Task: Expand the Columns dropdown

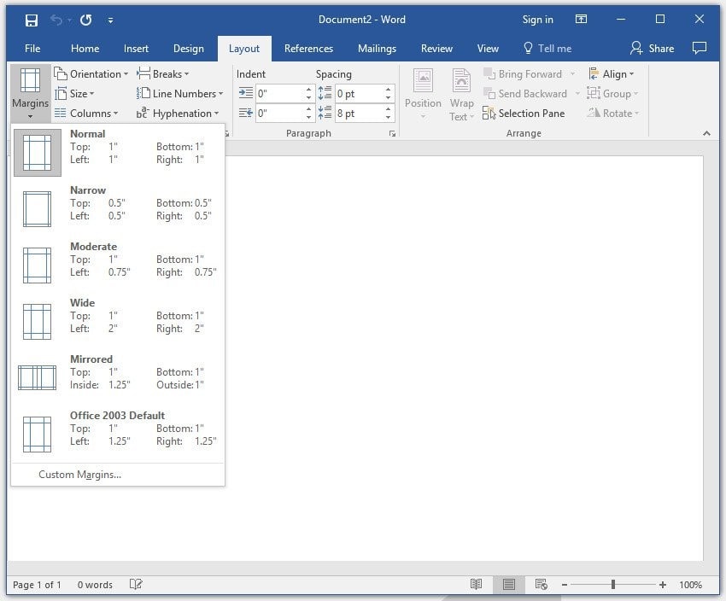Action: (86, 114)
